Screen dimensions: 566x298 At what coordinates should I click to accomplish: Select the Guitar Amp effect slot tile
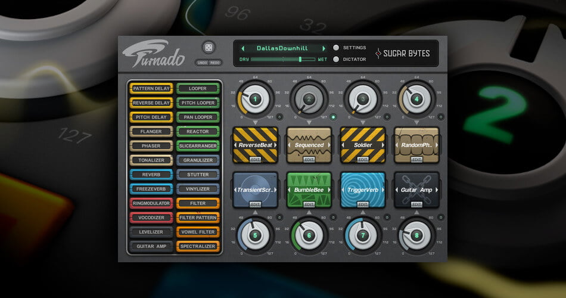click(x=416, y=189)
